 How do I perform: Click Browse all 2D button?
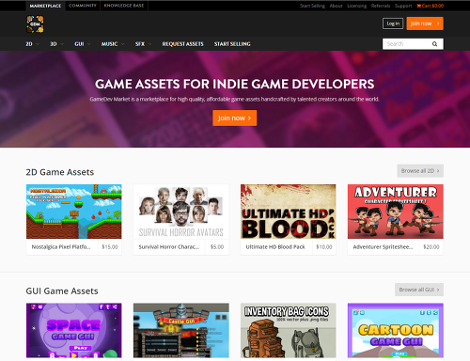(x=420, y=171)
